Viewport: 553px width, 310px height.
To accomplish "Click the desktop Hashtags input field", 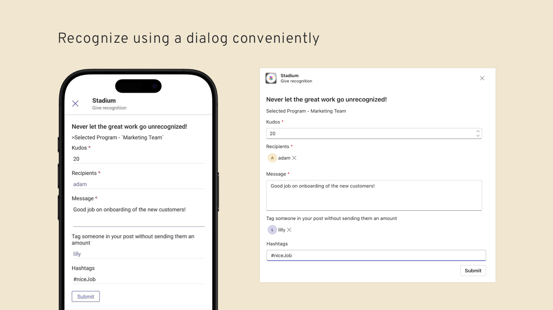I will click(x=376, y=256).
